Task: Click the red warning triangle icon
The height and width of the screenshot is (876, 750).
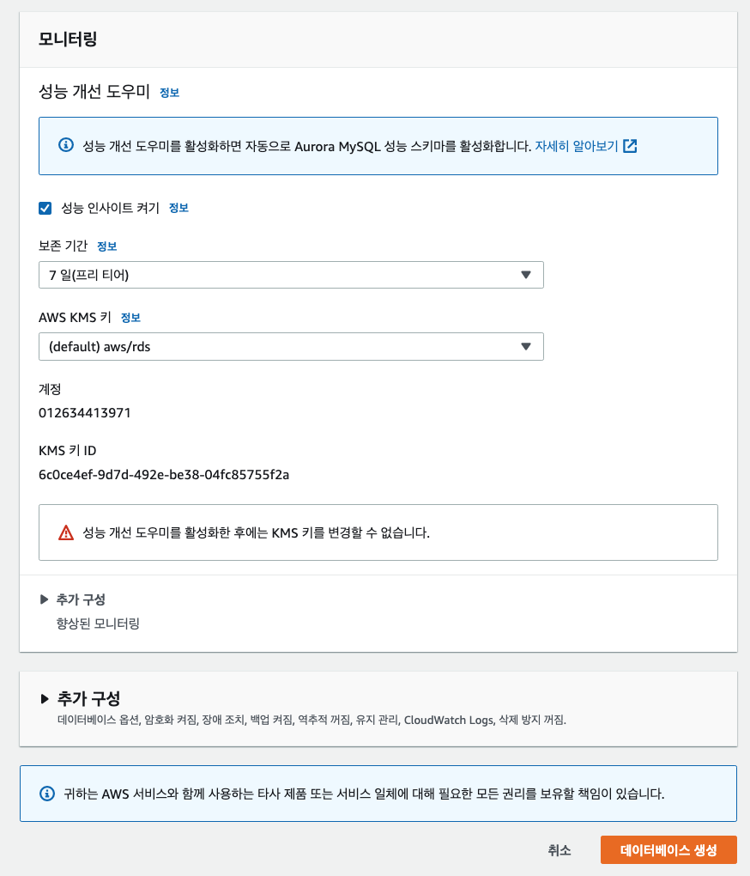Action: [66, 532]
